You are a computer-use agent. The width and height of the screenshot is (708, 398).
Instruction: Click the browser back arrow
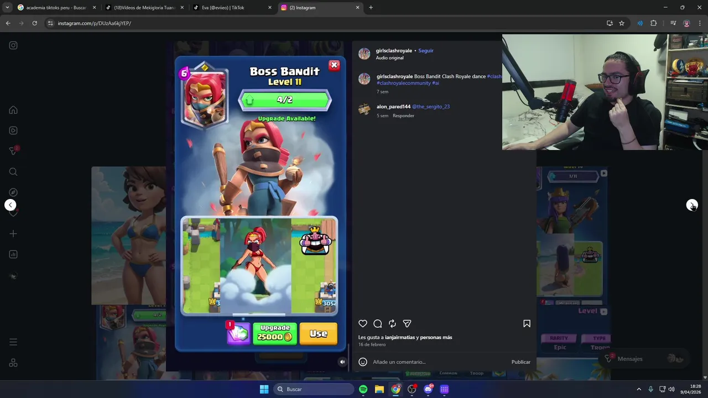point(8,23)
